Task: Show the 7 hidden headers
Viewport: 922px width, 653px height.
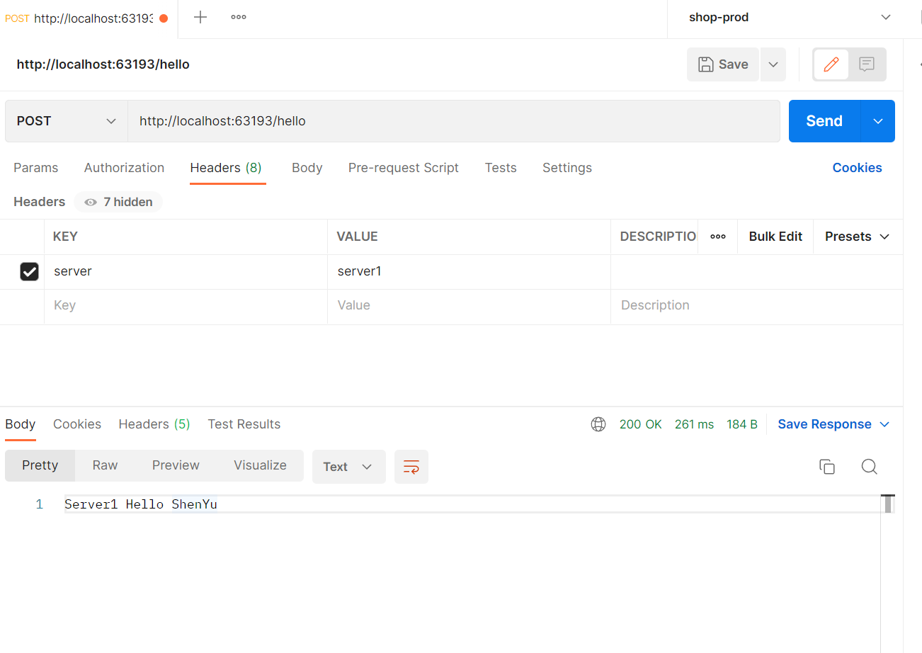Action: tap(118, 202)
